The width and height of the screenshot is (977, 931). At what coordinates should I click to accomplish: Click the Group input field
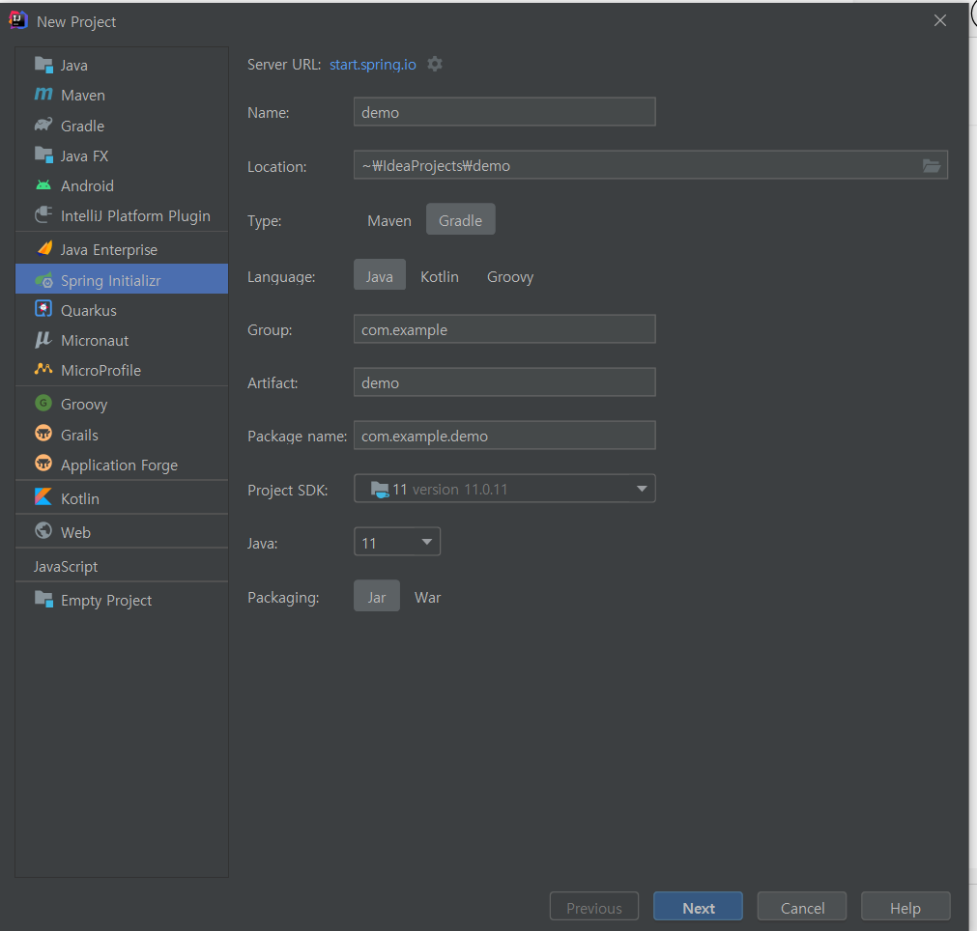504,328
